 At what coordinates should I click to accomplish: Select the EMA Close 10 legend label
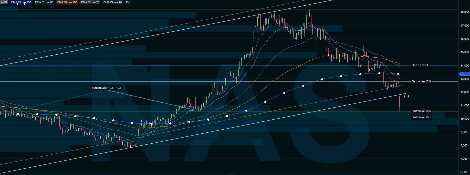[x=112, y=2]
